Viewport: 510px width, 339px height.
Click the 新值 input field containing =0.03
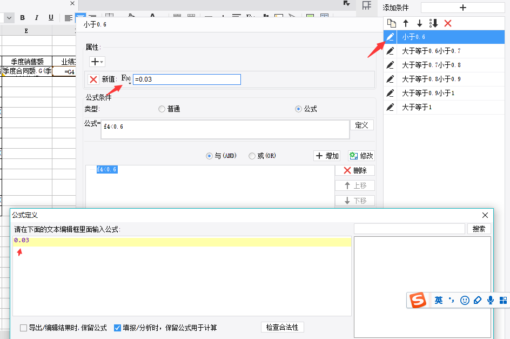click(187, 79)
